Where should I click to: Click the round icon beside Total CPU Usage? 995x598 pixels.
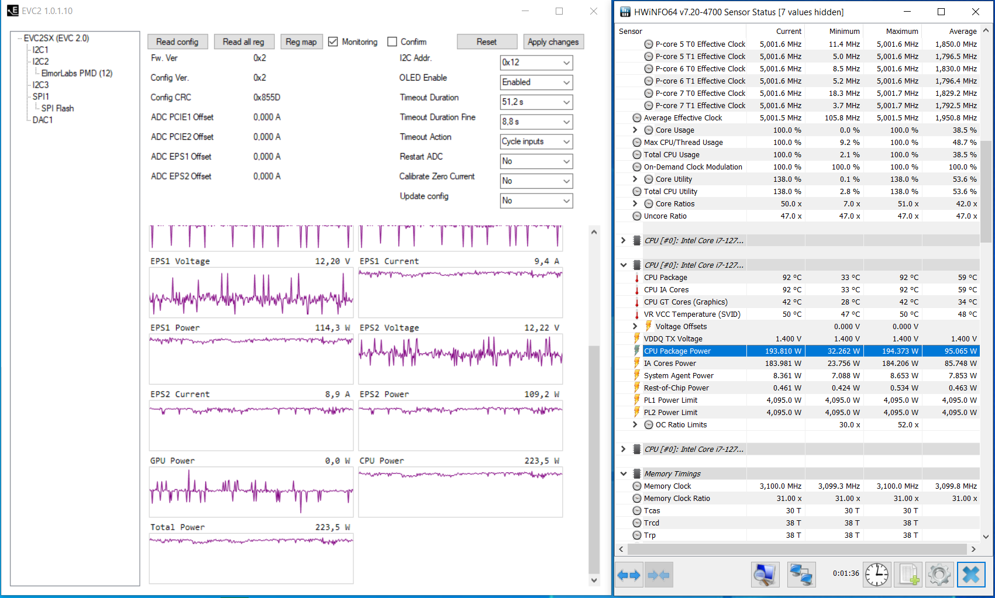[x=637, y=155]
